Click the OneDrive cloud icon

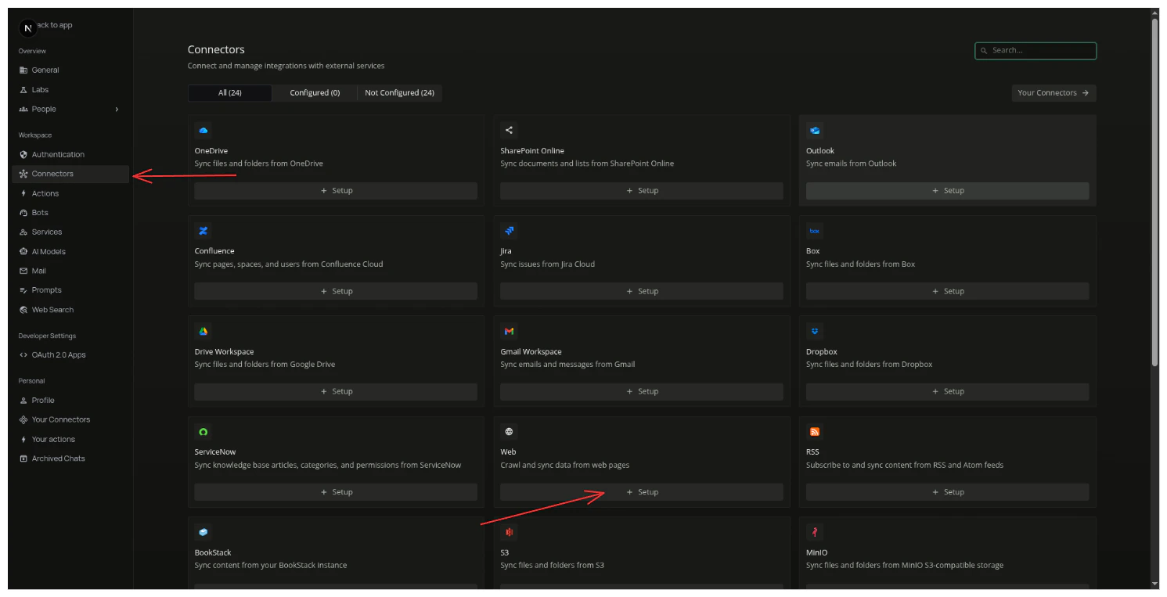204,131
